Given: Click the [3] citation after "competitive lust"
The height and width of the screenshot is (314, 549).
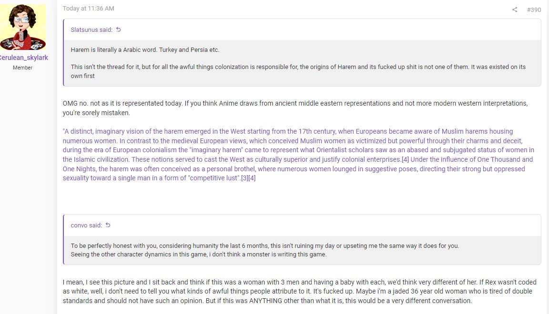Looking at the screenshot, I should (x=244, y=178).
